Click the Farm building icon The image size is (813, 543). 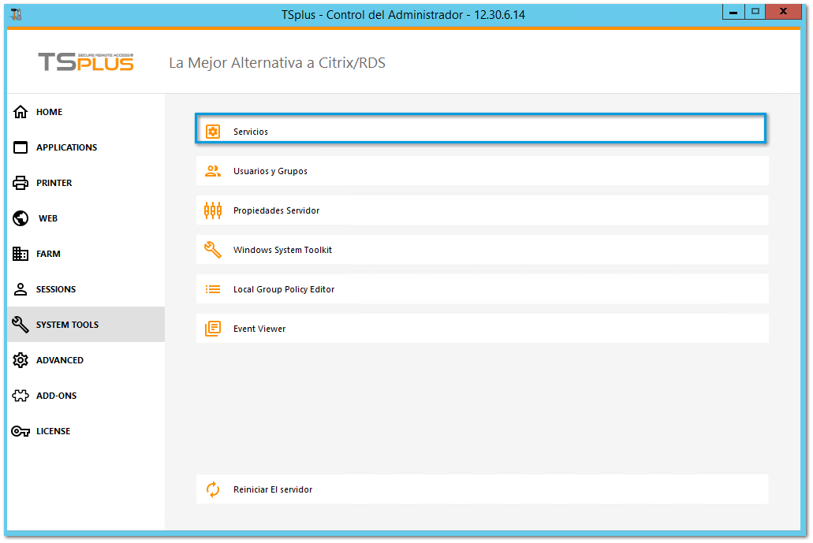tap(21, 254)
